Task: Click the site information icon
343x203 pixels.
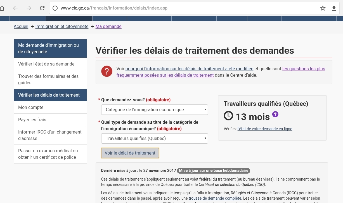Action: pyautogui.click(x=55, y=8)
